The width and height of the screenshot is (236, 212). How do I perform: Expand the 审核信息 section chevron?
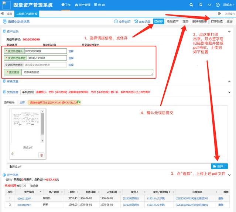pos(229,81)
